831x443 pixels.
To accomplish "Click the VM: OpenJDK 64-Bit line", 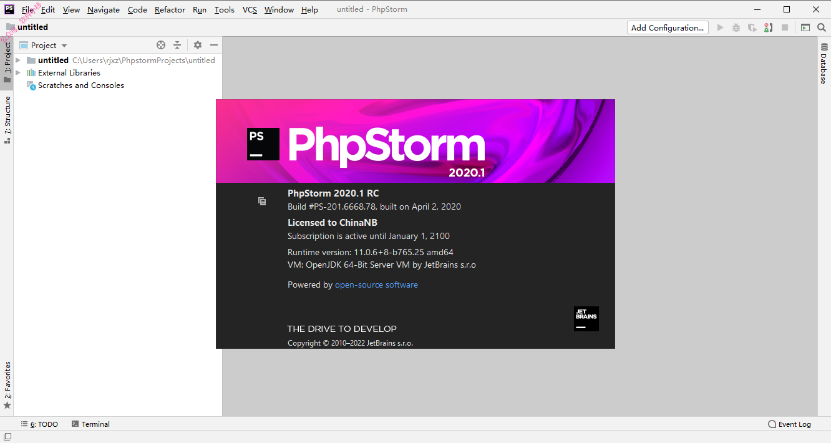I will tap(382, 265).
